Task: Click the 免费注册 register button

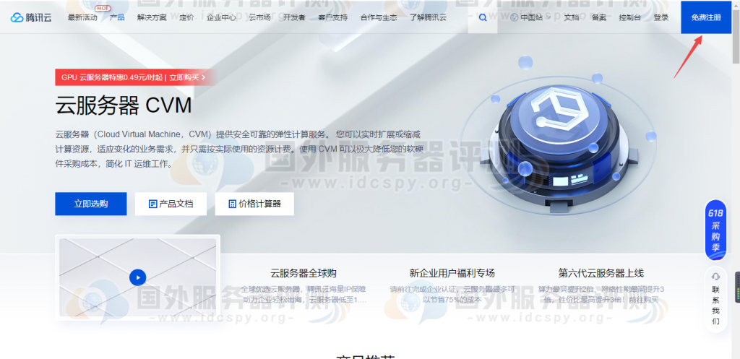Action: click(x=706, y=17)
